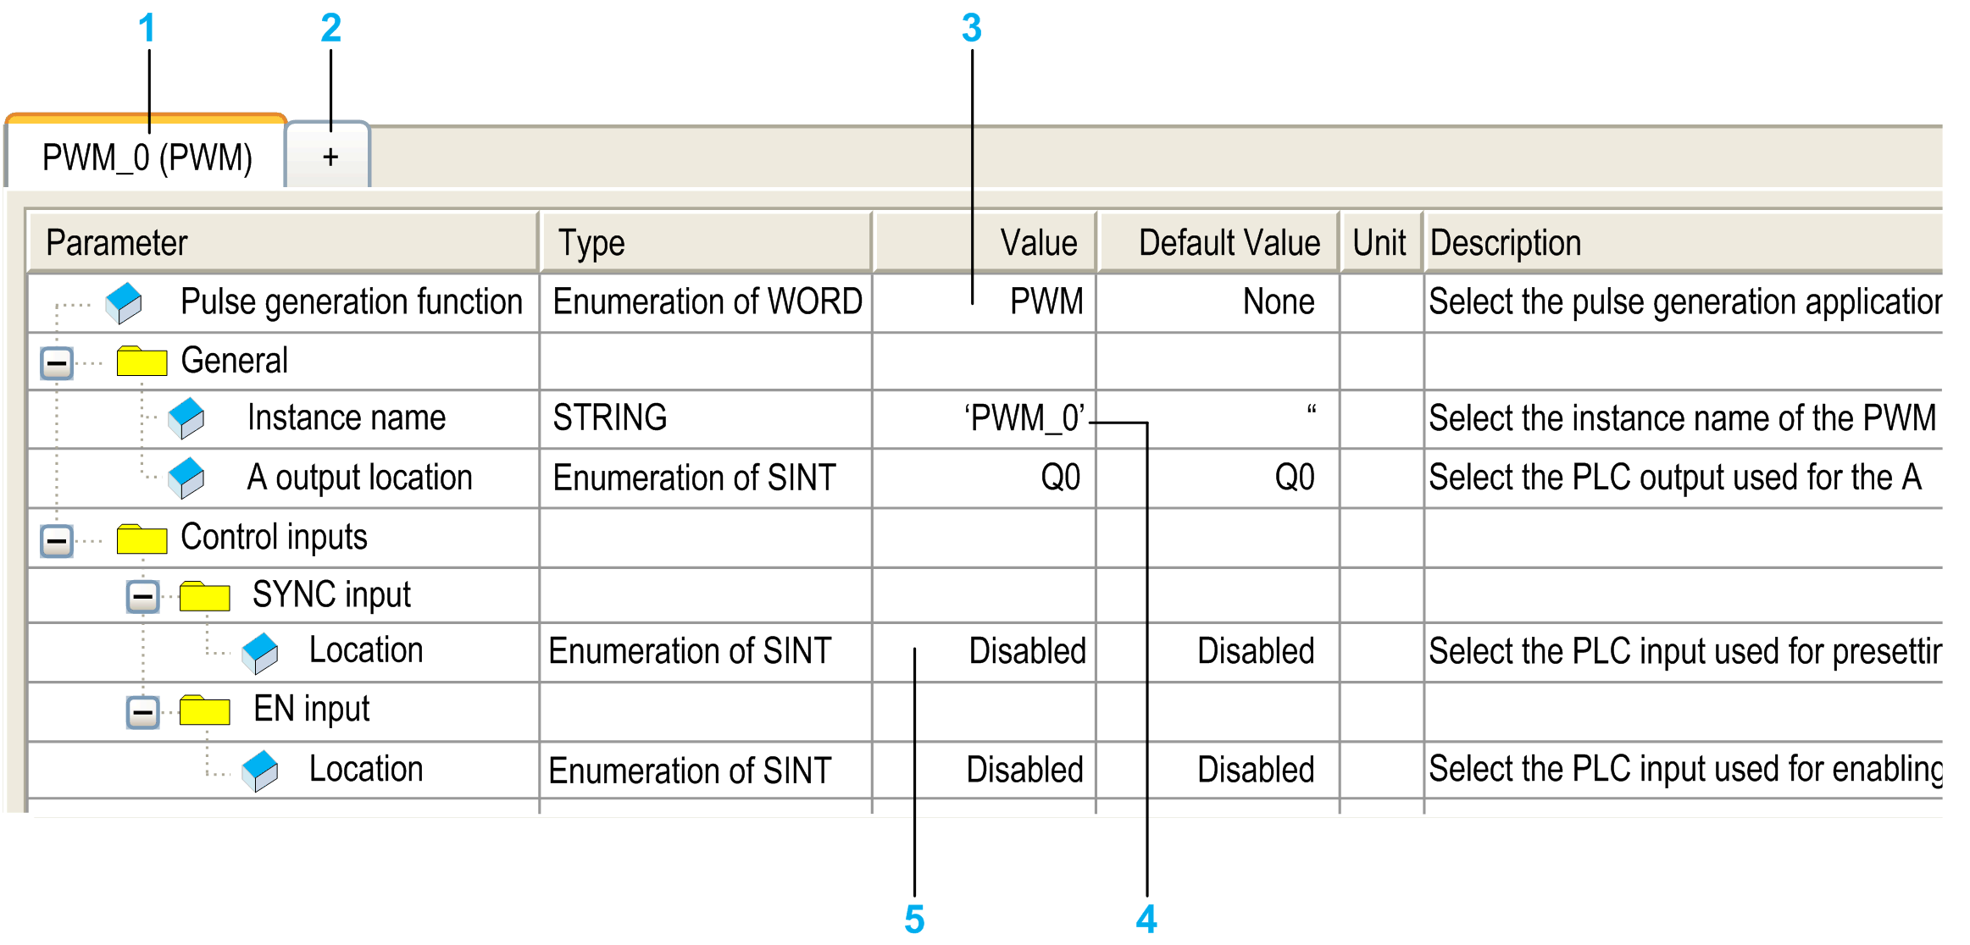Click the Control inputs folder icon
Image resolution: width=1970 pixels, height=945 pixels.
pos(144,537)
